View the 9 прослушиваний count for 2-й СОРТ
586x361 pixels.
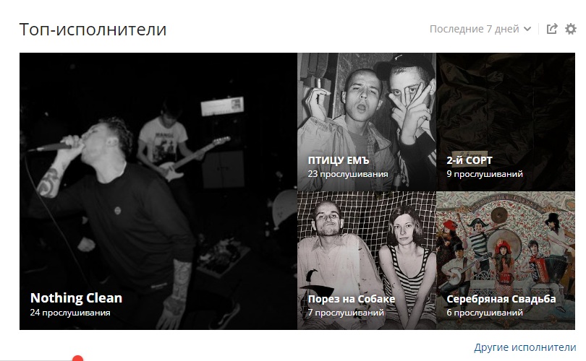pyautogui.click(x=485, y=174)
